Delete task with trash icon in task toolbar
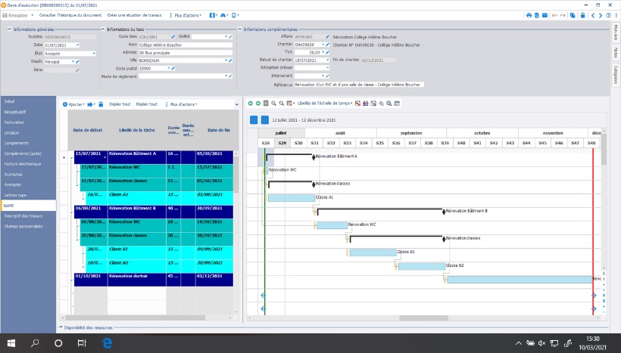This screenshot has height=353, width=621. click(101, 104)
